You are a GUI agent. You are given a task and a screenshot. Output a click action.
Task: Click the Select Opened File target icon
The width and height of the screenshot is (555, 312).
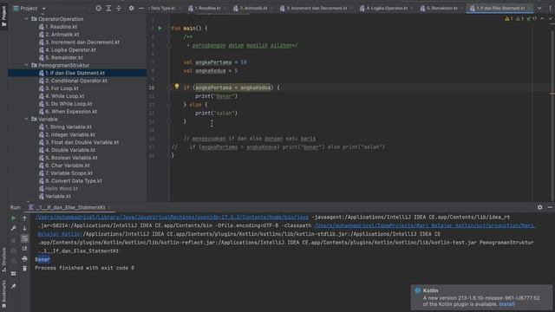pyautogui.click(x=98, y=8)
